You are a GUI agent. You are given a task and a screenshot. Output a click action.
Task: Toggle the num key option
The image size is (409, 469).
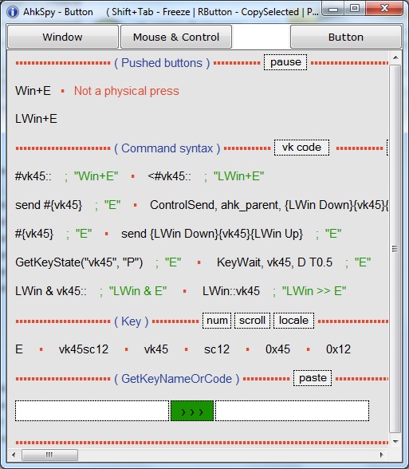(217, 321)
